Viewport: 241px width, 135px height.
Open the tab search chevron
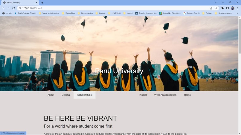pyautogui.click(x=216, y=2)
